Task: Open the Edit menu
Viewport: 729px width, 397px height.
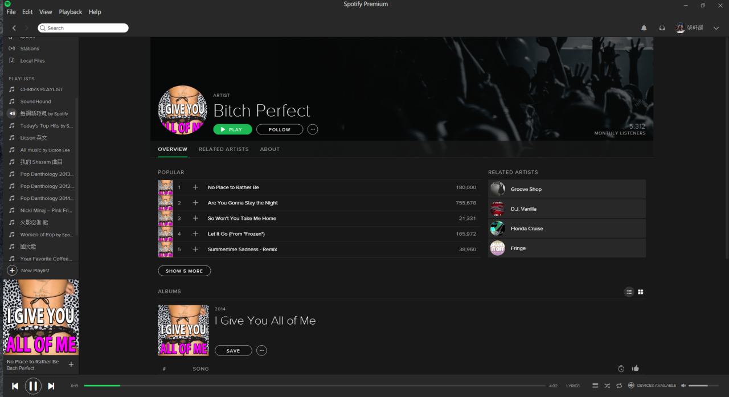Action: pyautogui.click(x=27, y=12)
